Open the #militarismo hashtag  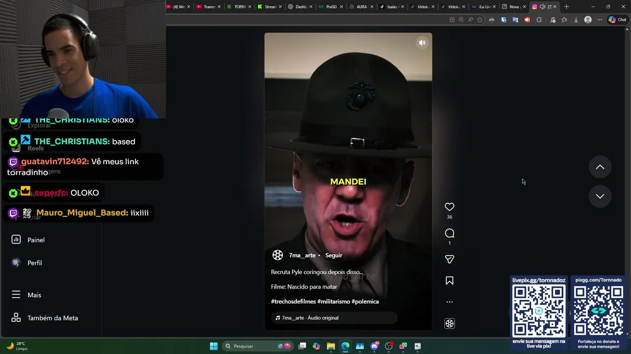coord(334,301)
